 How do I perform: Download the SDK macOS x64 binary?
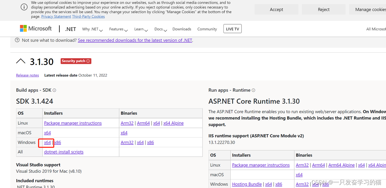pos(124,133)
